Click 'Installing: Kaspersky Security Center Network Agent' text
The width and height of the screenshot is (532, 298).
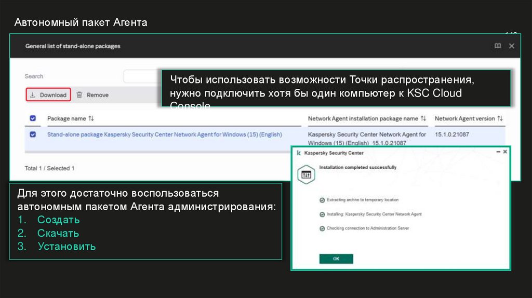click(374, 214)
